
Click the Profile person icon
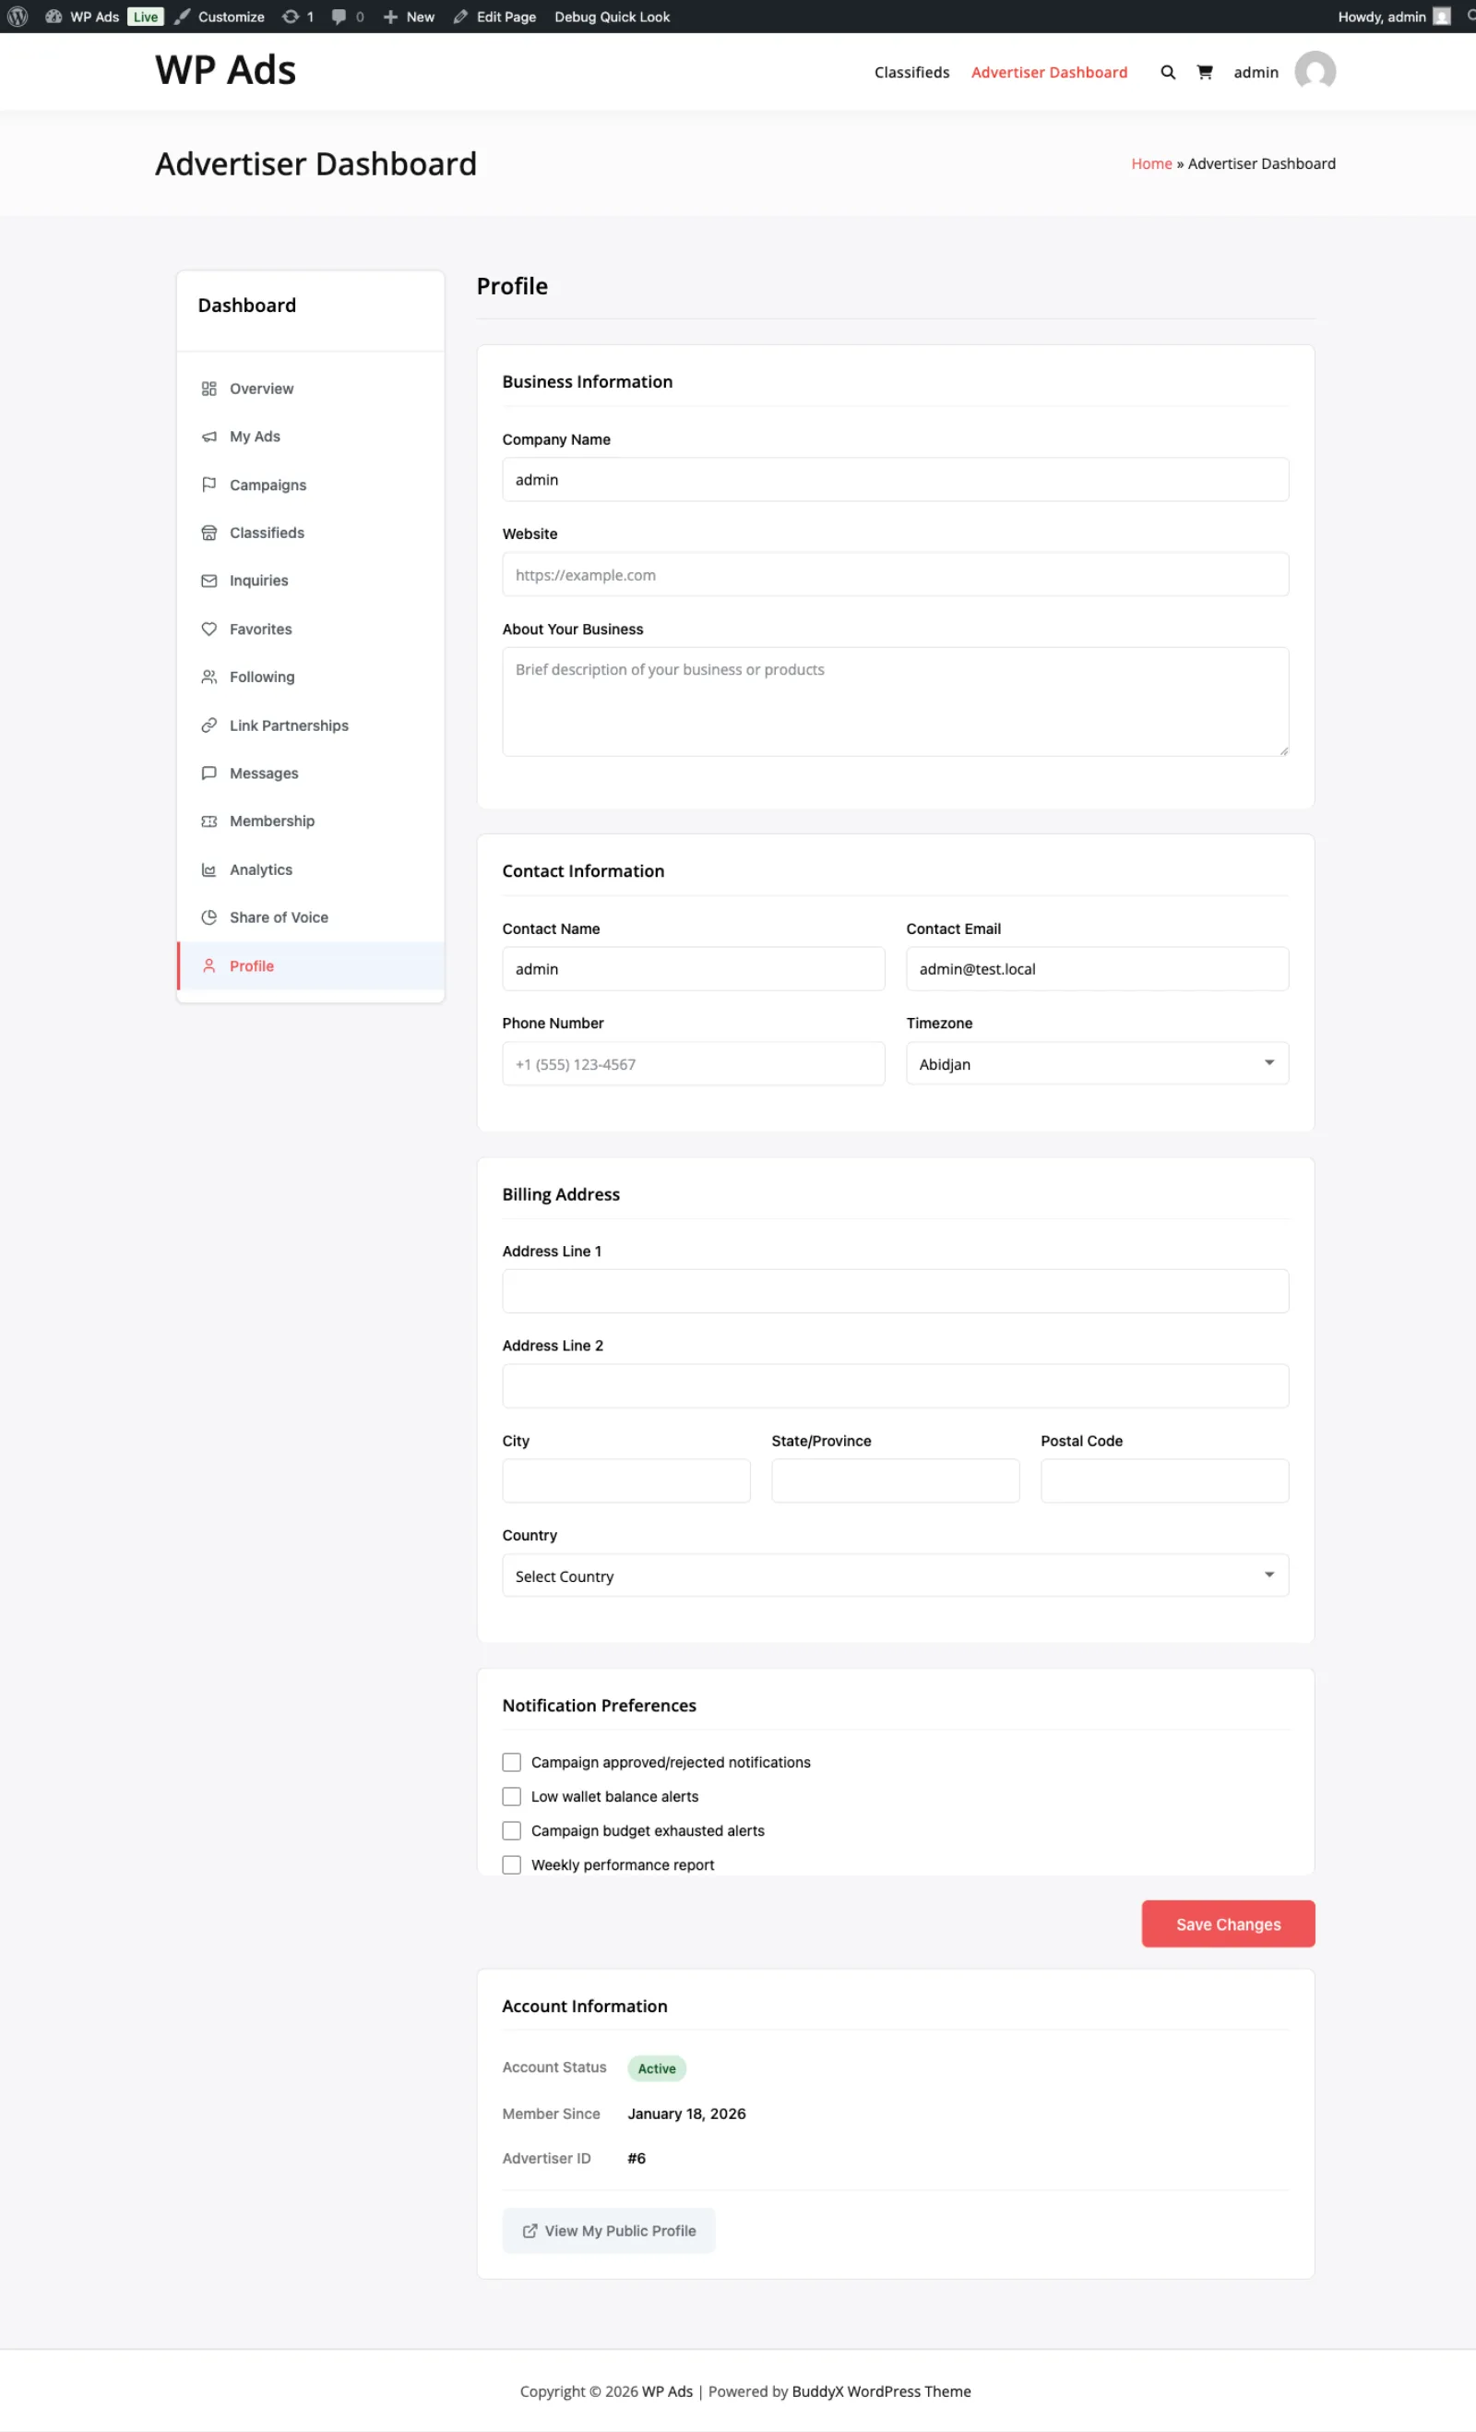[x=209, y=966]
